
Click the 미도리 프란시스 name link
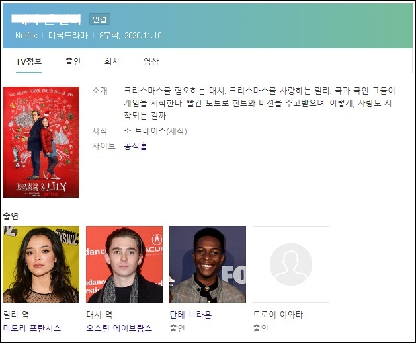(32, 328)
